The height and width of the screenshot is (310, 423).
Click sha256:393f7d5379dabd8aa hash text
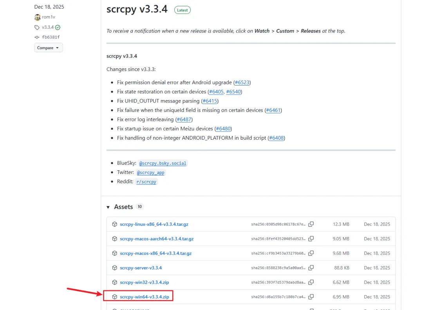click(x=278, y=283)
